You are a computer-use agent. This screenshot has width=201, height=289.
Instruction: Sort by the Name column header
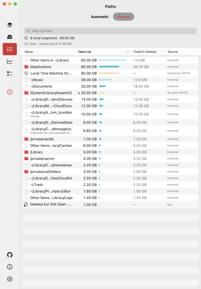(29, 52)
